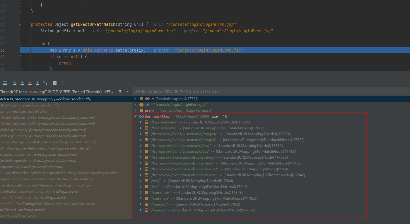Click the Run to Cursor icon
410x224 pixels.
[x=45, y=83]
